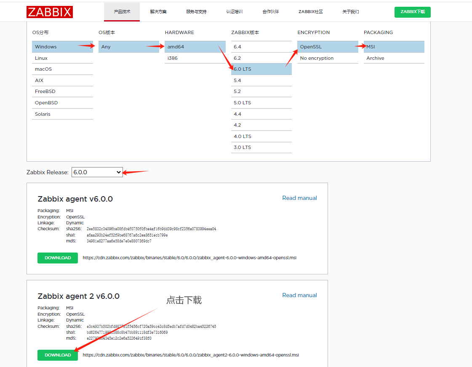472x367 pixels.
Task: Open the Zabbix Release dropdown
Action: (x=97, y=172)
